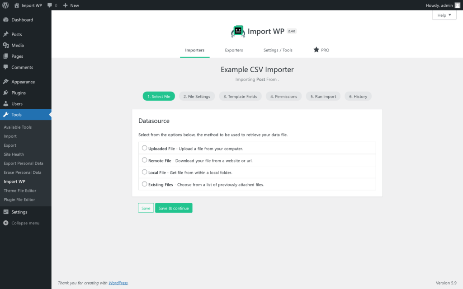Expand the Help dropdown
The image size is (463, 289).
[444, 15]
